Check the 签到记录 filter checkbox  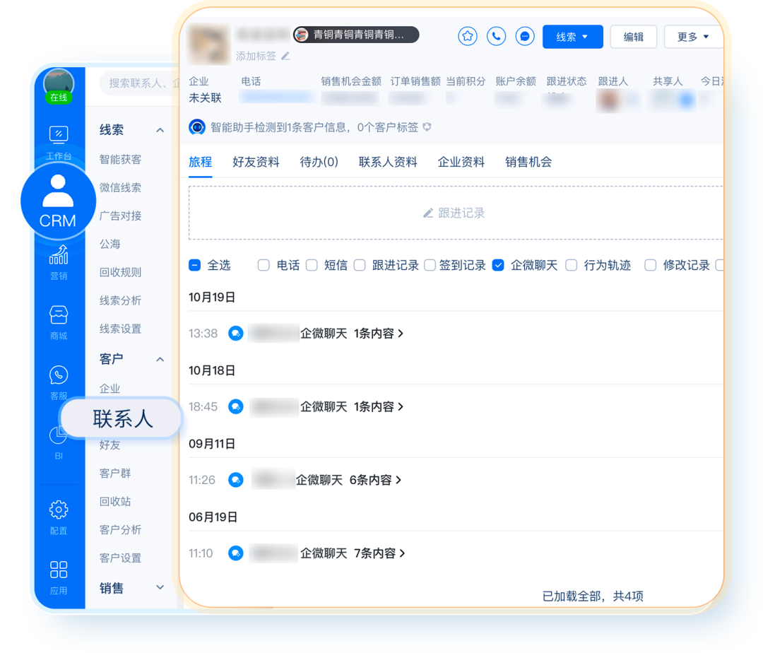pos(430,265)
